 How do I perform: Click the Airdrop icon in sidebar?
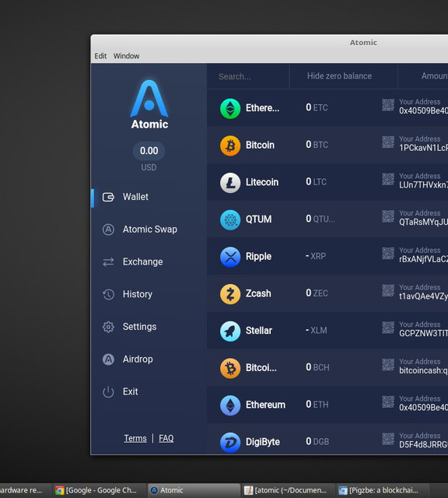108,359
